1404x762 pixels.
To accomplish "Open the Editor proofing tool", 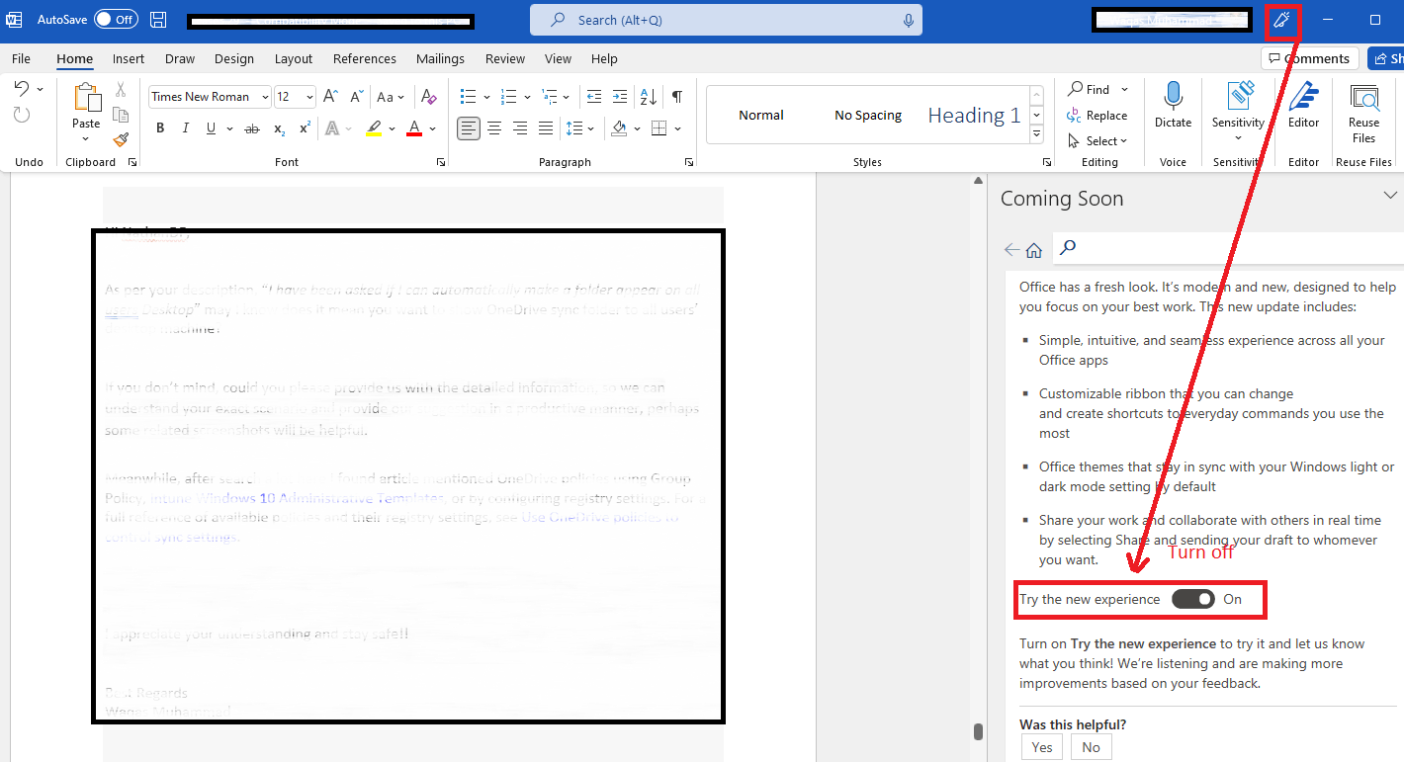I will [x=1303, y=104].
